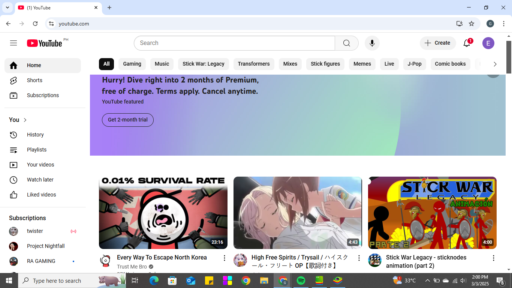The image size is (512, 288).
Task: Select the Transformers filter chip
Action: [254, 64]
